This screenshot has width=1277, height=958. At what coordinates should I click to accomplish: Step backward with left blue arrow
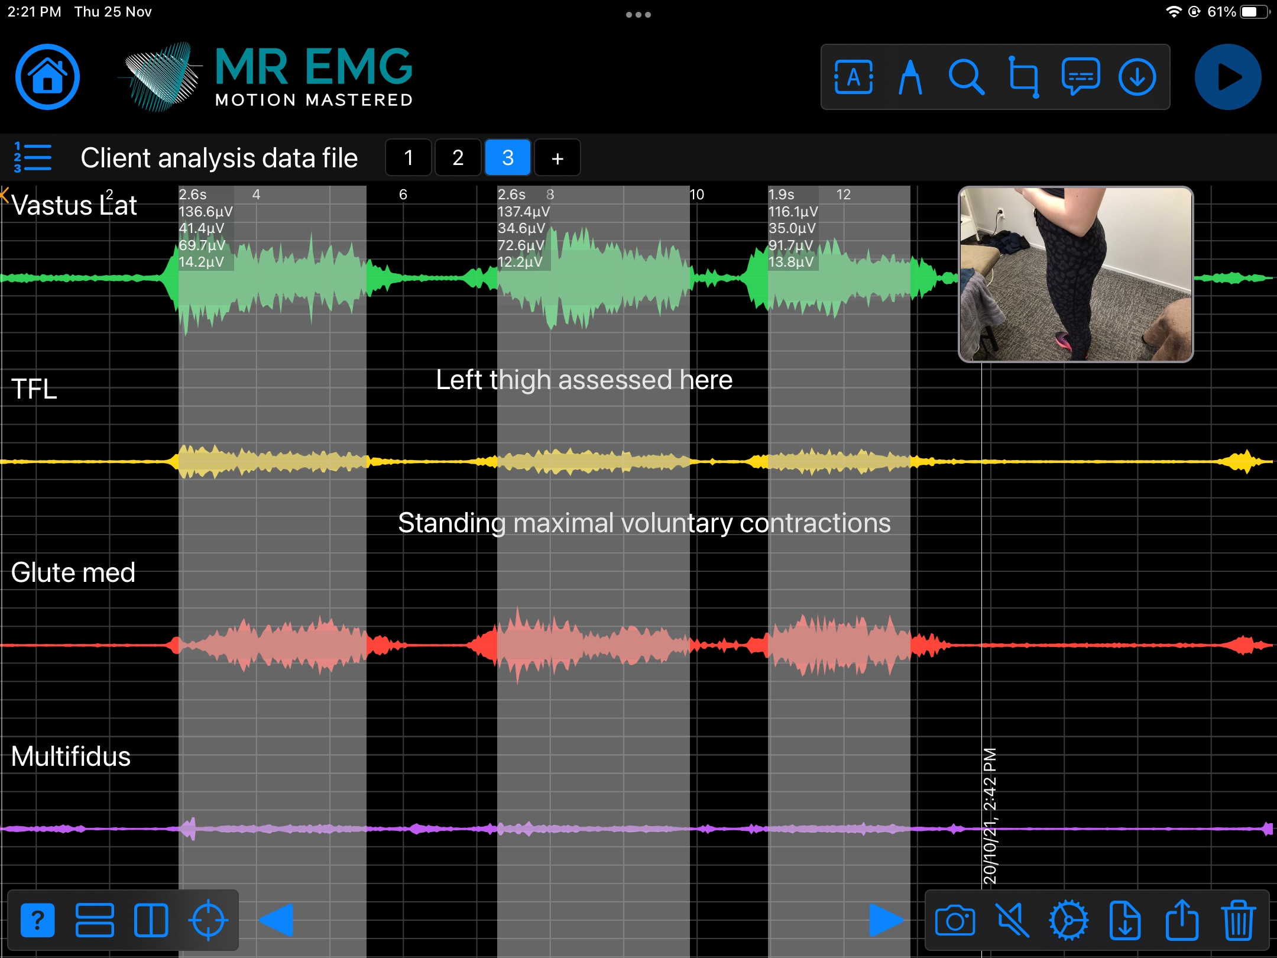click(x=276, y=920)
